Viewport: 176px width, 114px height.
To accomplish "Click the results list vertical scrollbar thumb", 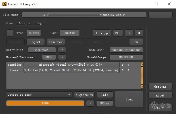I will (x=142, y=75).
